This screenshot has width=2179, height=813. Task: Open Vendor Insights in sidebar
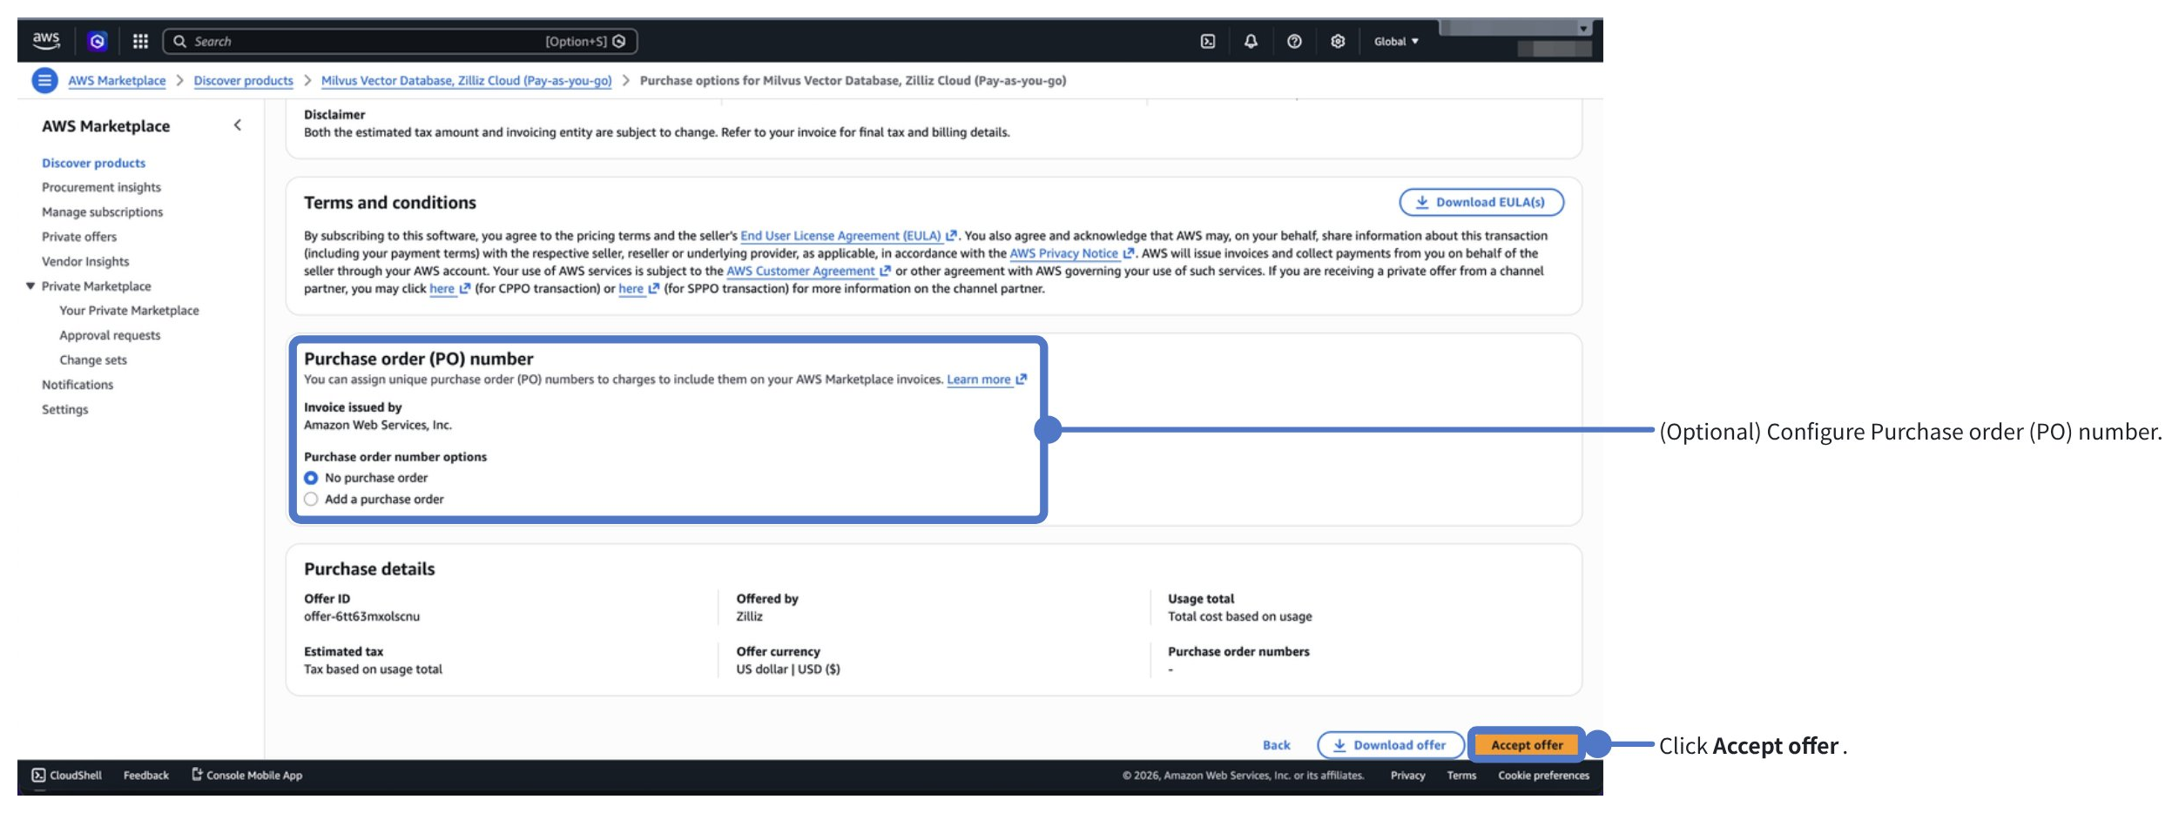85,261
